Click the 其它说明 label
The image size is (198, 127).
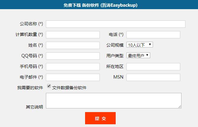click(34, 107)
